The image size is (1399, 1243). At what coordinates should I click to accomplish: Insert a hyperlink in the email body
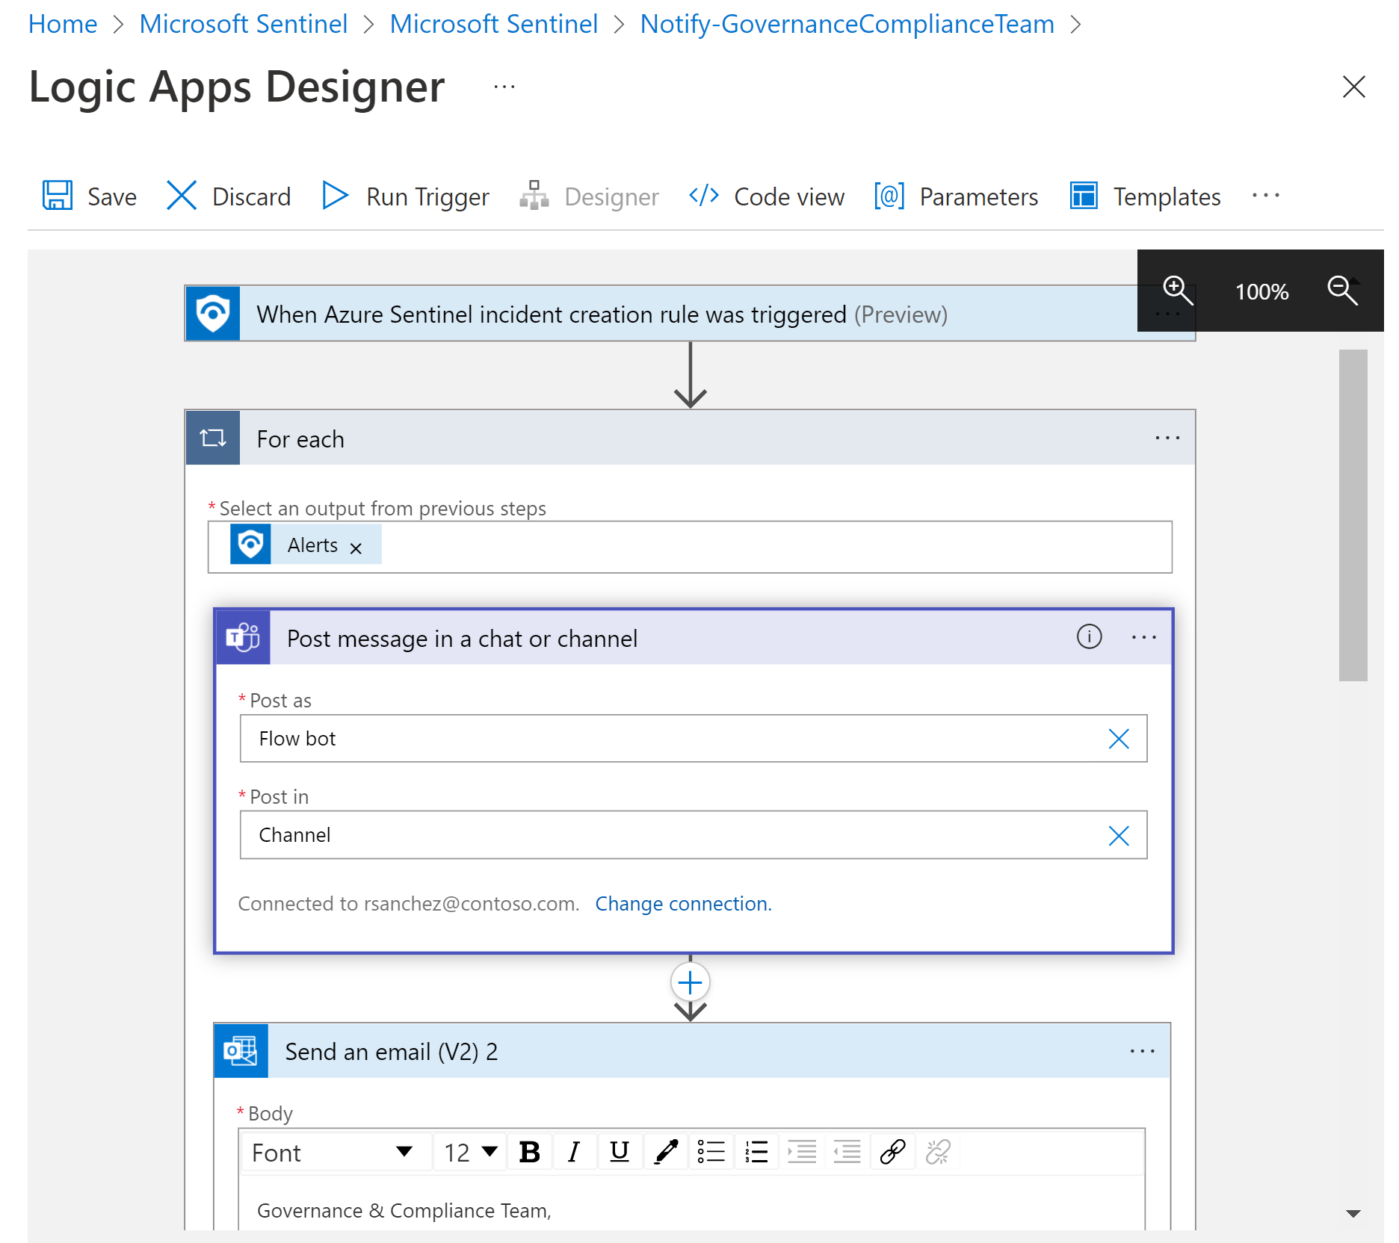click(x=892, y=1151)
